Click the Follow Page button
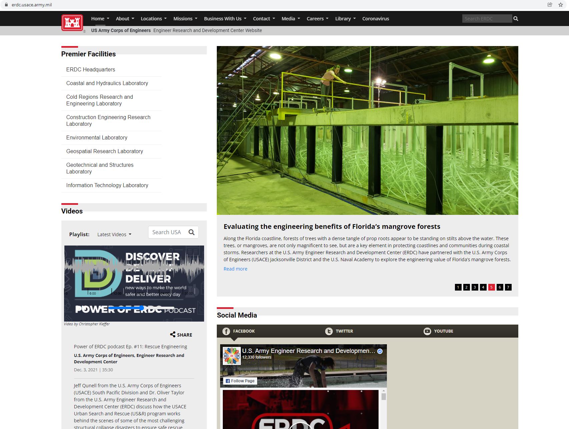Viewport: 569px width, 429px height. pyautogui.click(x=240, y=381)
